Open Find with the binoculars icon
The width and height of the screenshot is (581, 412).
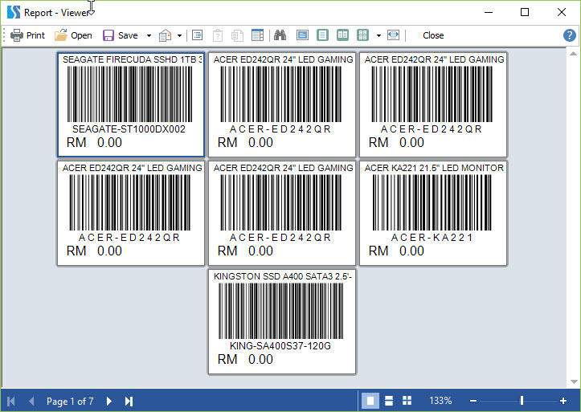280,35
